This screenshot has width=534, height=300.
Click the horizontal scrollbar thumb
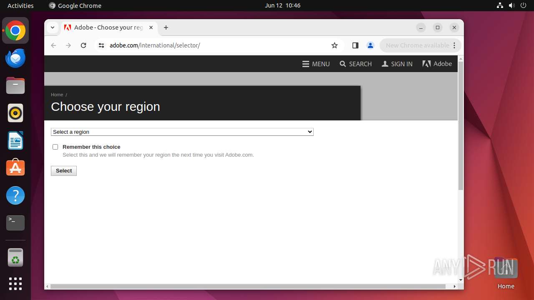(248, 286)
